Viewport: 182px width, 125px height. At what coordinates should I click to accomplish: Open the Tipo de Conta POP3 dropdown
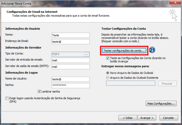87,54
